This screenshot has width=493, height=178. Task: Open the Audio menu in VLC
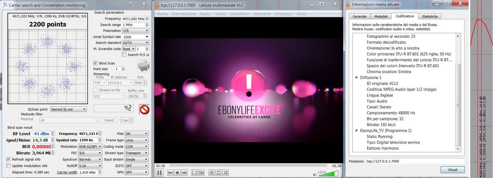click(x=205, y=14)
